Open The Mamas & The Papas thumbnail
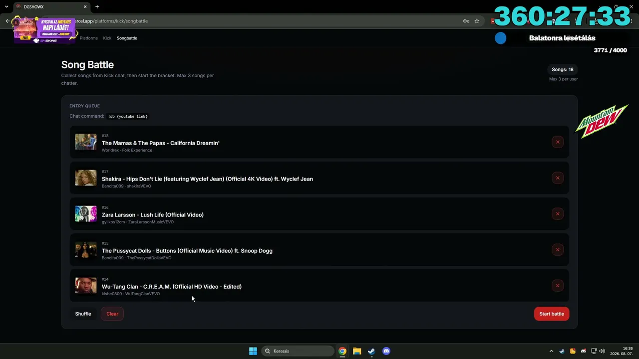 86,142
